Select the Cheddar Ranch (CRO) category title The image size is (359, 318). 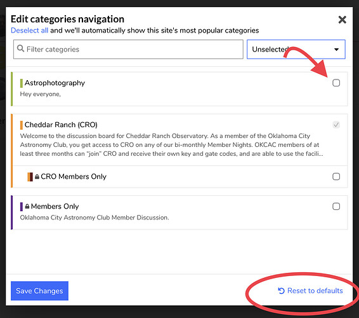click(61, 125)
